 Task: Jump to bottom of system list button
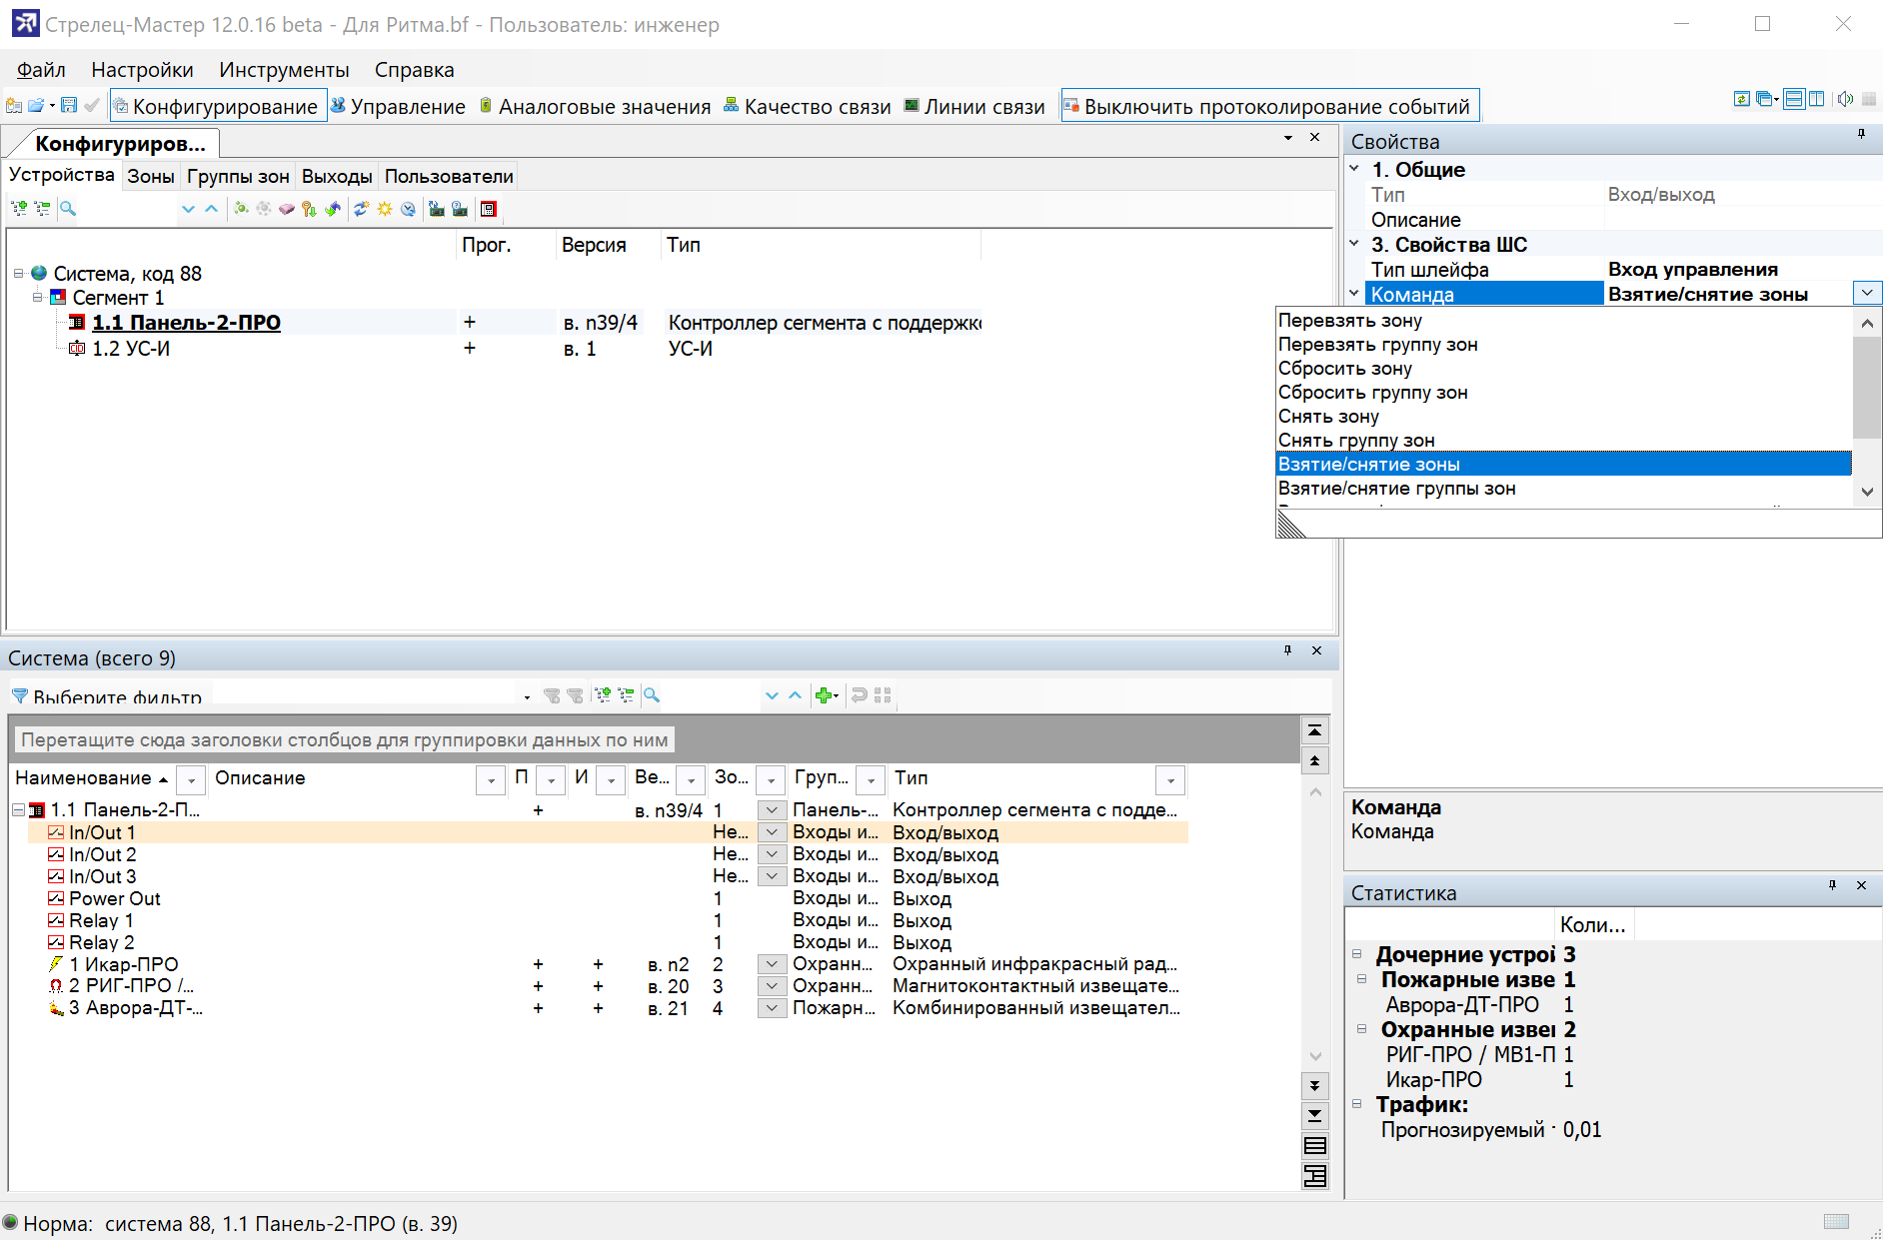pyautogui.click(x=1315, y=1115)
